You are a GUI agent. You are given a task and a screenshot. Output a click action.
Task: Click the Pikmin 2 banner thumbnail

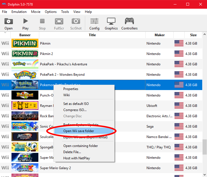(25, 54)
